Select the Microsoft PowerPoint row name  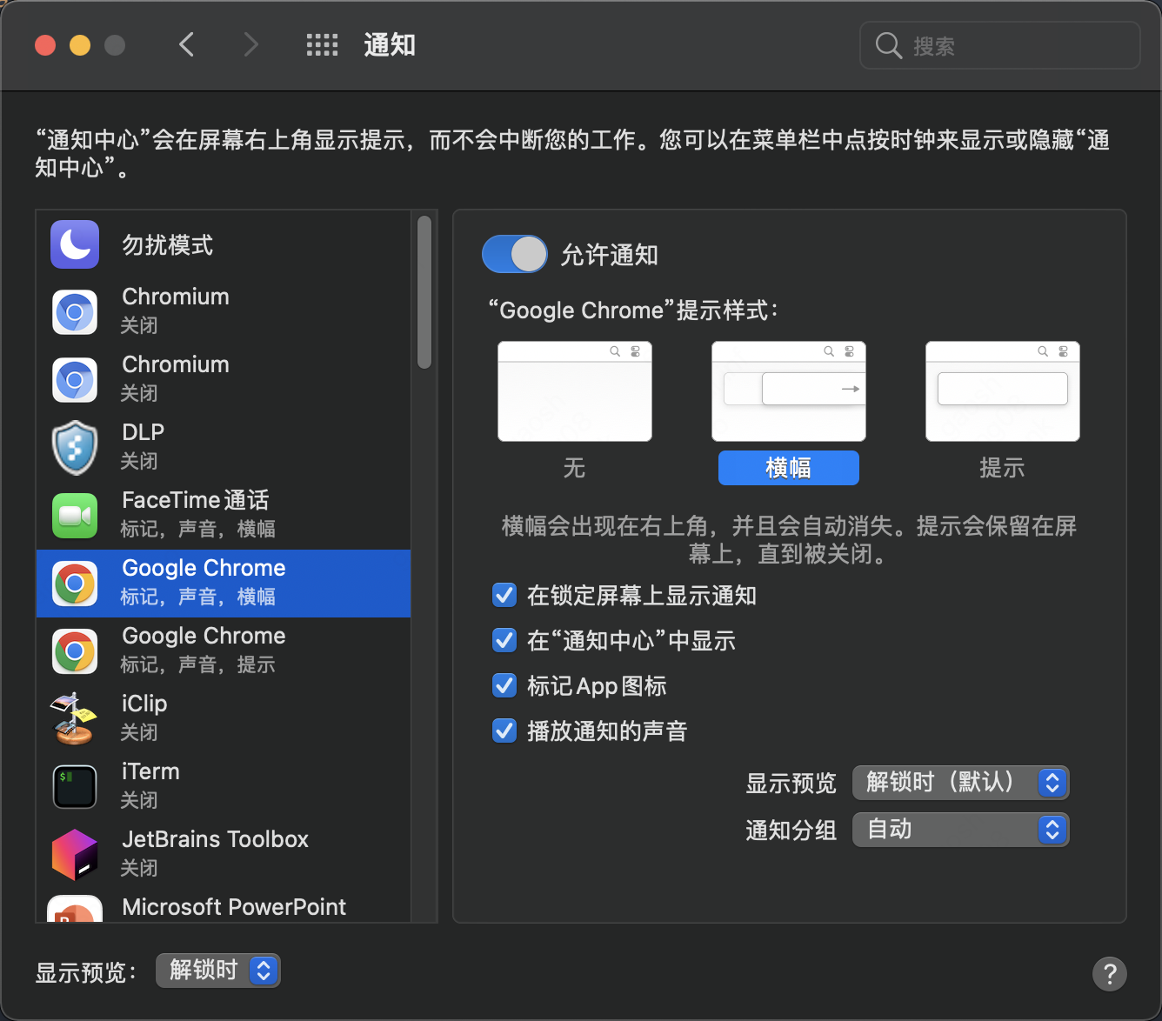tap(234, 907)
